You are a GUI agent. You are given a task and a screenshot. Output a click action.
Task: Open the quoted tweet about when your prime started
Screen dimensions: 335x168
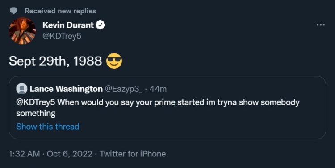(x=167, y=107)
